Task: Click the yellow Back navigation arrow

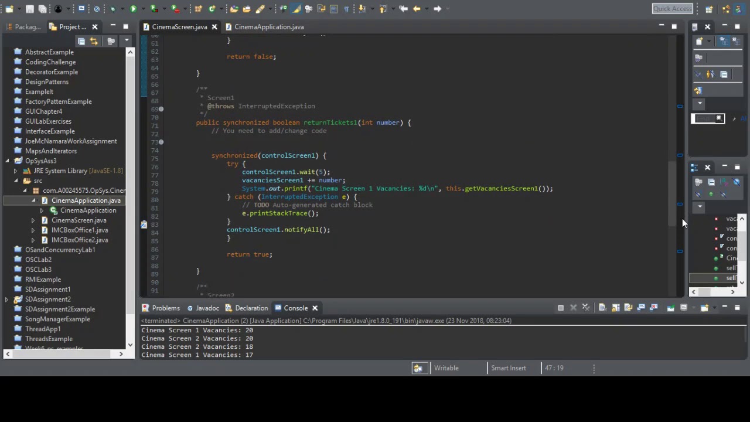Action: 417,9
